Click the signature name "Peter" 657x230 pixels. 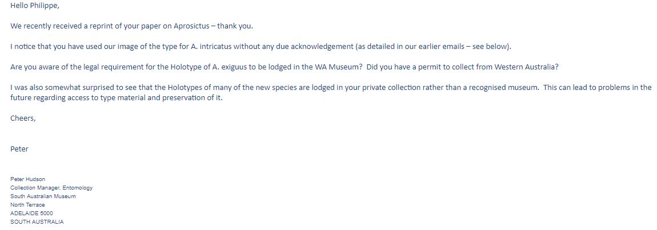point(19,149)
